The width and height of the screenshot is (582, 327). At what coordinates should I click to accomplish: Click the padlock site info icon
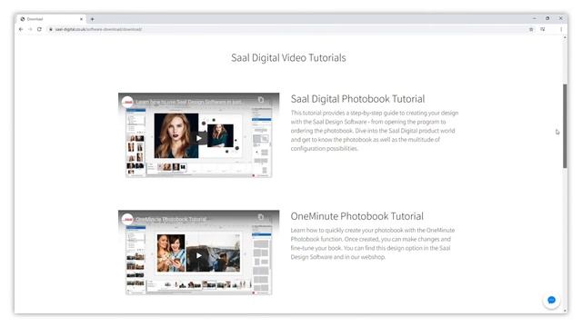(x=51, y=29)
